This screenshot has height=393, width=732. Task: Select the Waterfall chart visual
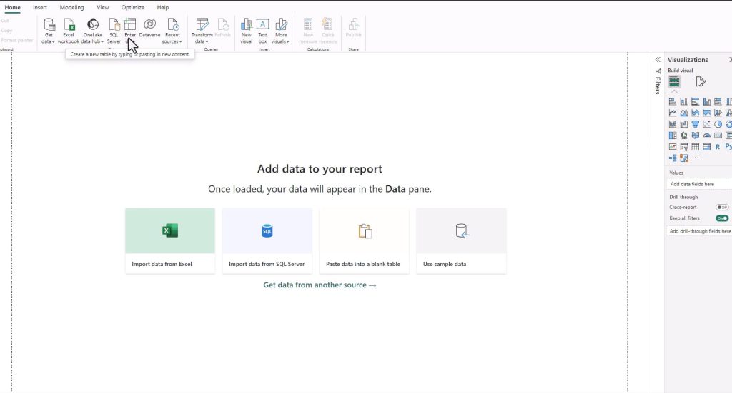point(684,124)
